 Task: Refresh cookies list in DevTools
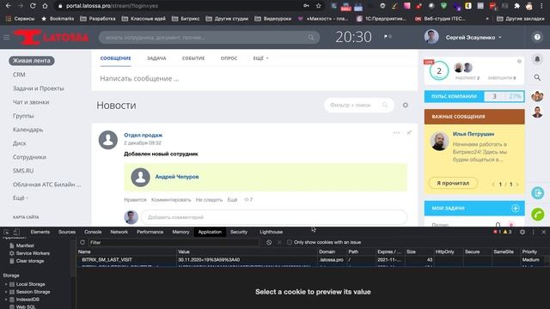point(82,242)
